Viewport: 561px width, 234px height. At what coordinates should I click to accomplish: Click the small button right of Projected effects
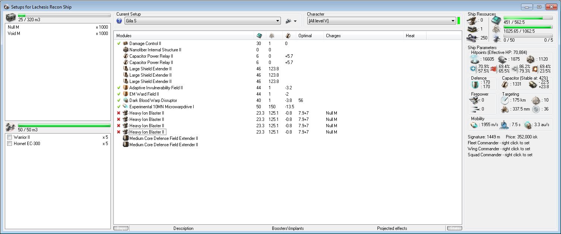(454, 228)
